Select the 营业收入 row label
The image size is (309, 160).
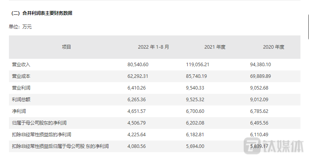tap(21, 64)
